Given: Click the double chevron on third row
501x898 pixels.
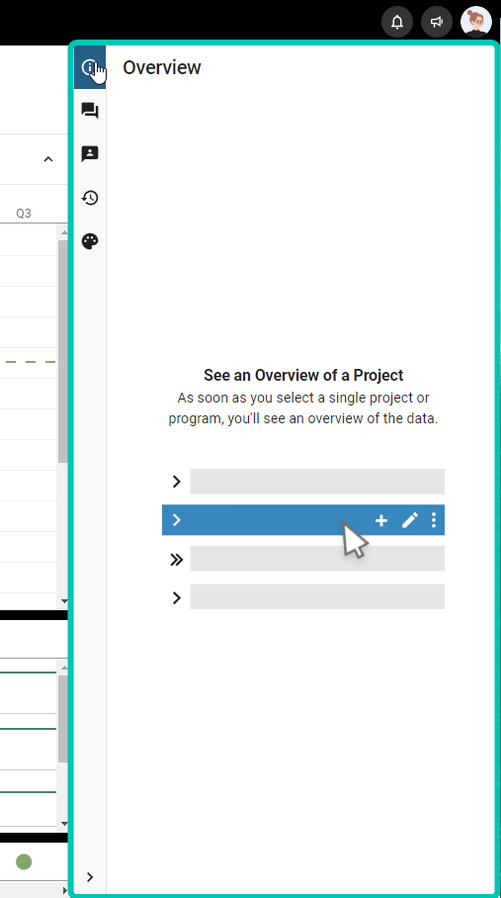Looking at the screenshot, I should tap(177, 560).
